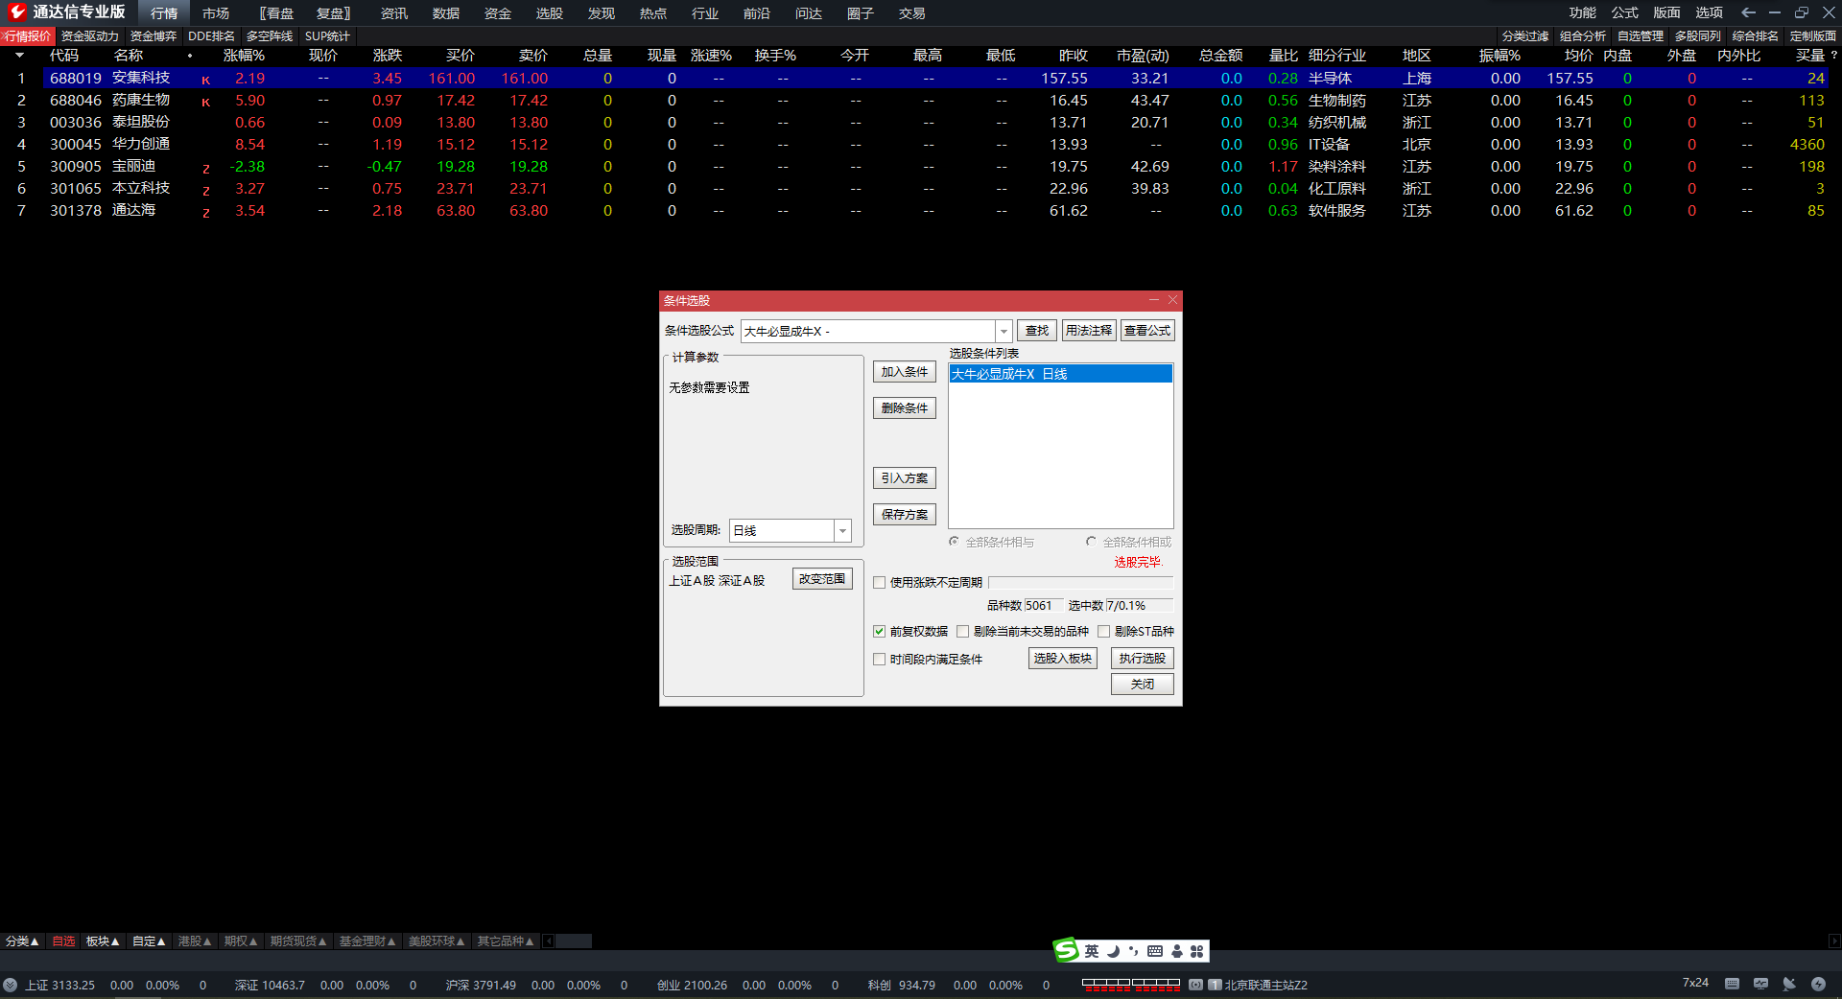Open Sogou soft keyboard icon
This screenshot has height=999, width=1842.
(1155, 951)
